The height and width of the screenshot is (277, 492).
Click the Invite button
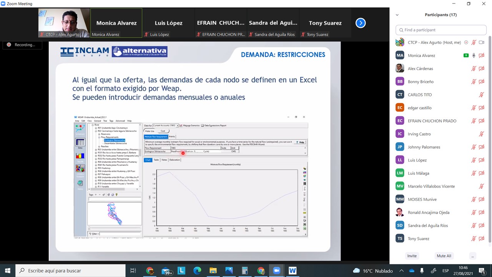pyautogui.click(x=412, y=256)
